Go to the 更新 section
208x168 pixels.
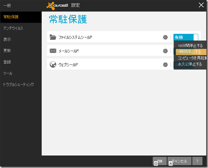(x=7, y=50)
